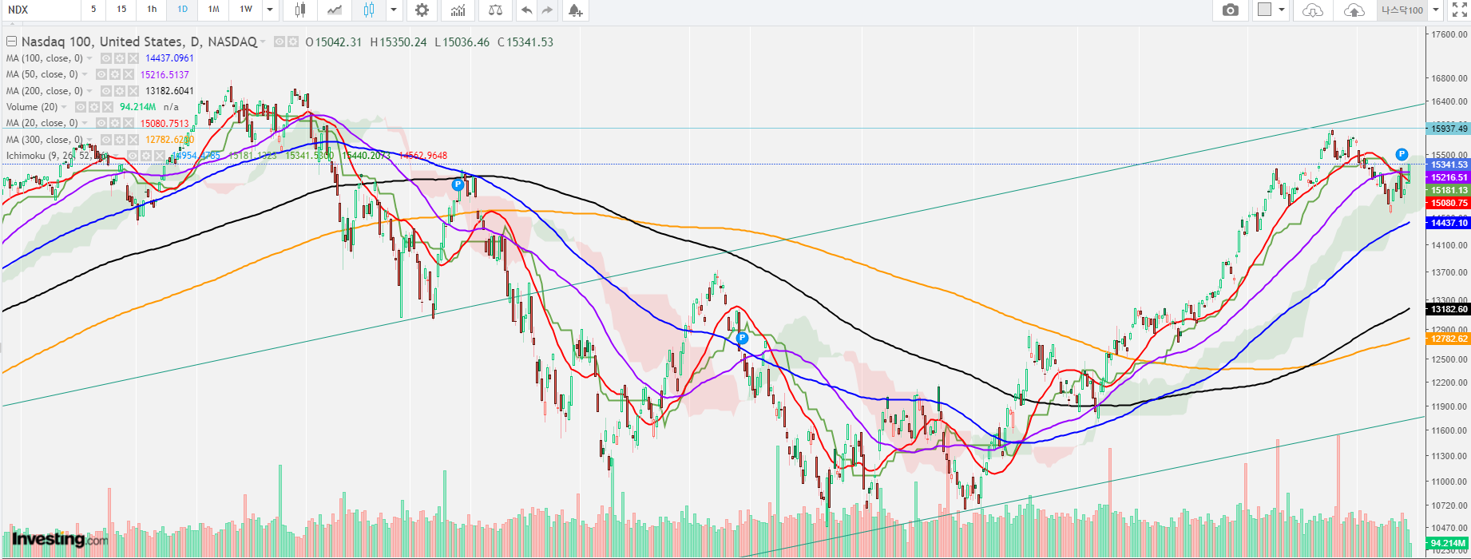This screenshot has width=1471, height=559.
Task: Remove the MA (100, close, 0) indicator
Action: point(133,58)
